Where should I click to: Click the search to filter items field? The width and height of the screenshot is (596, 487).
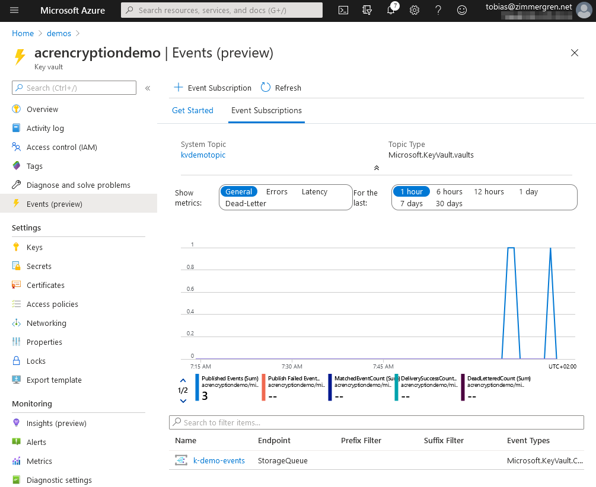click(x=376, y=422)
